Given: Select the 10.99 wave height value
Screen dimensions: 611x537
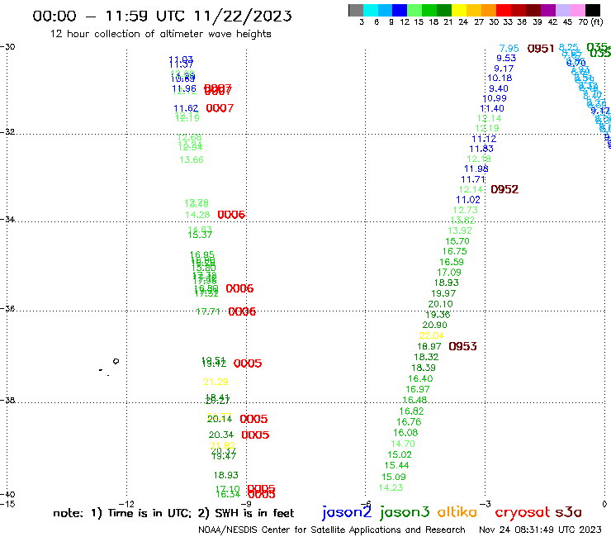Looking at the screenshot, I should tap(495, 98).
